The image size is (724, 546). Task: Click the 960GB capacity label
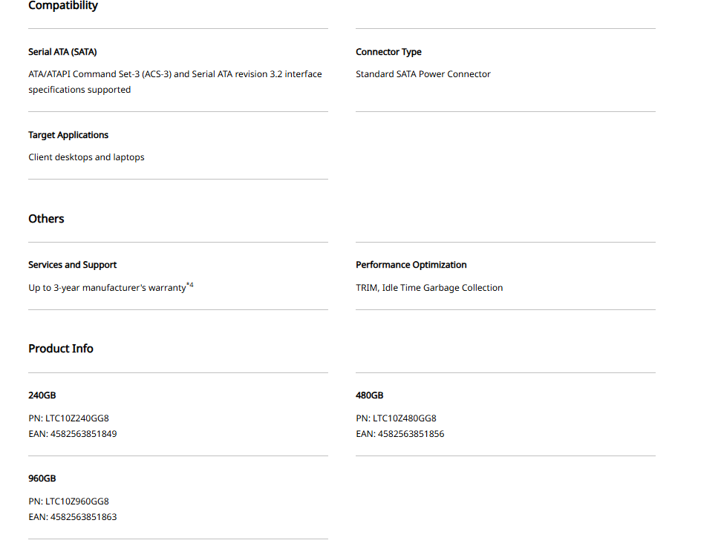point(42,478)
